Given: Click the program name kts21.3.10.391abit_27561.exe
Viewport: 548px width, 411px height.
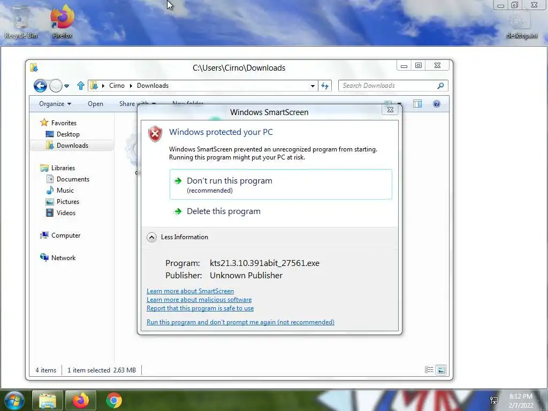Looking at the screenshot, I should click(x=264, y=263).
